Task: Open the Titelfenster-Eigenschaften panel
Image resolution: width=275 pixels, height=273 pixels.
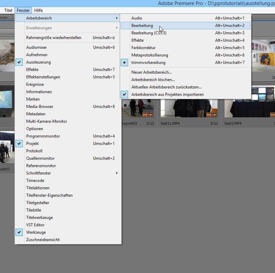Action: [x=68, y=195]
